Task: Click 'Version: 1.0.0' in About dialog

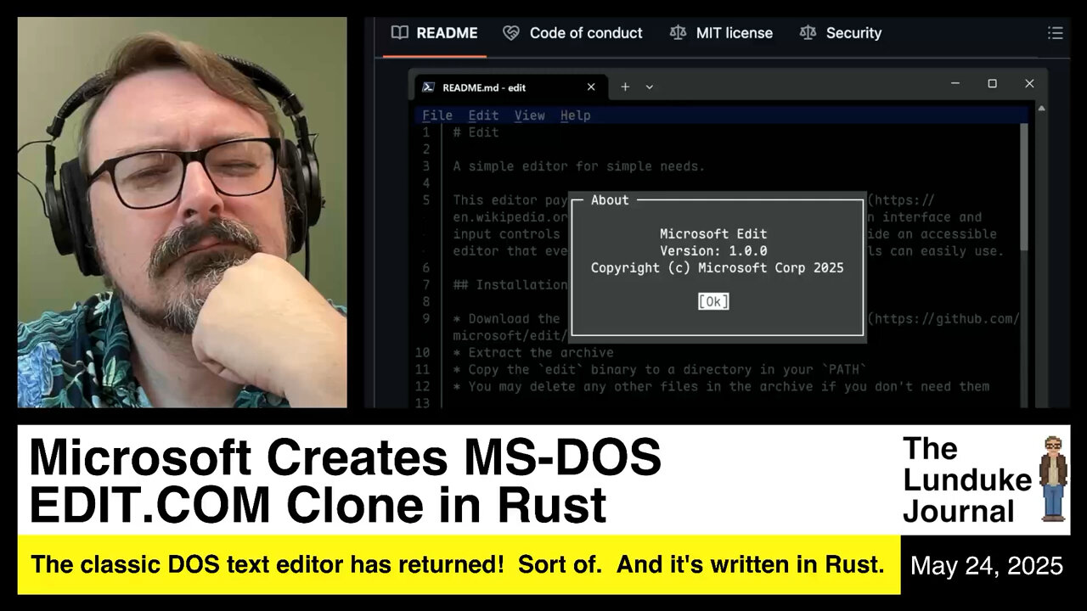Action: pyautogui.click(x=713, y=250)
